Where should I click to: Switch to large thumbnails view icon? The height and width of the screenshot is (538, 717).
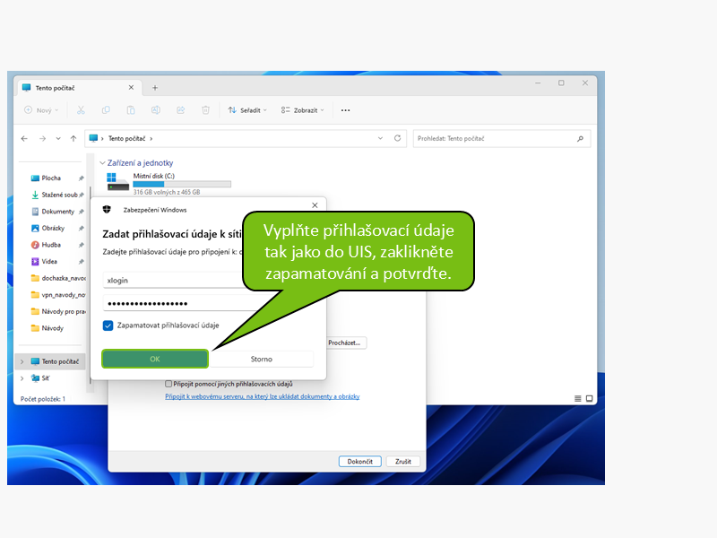pyautogui.click(x=589, y=398)
